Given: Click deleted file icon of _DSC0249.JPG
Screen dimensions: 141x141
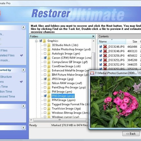Looking at the screenshot, I should pyautogui.click(x=105, y=51).
